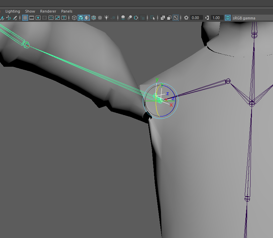The width and height of the screenshot is (273, 238).
Task: Click the 2D pan/zoom toolbar icon
Action: (176, 18)
